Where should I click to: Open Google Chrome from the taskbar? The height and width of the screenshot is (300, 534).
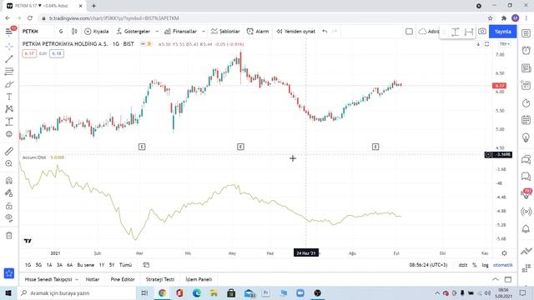click(x=162, y=292)
